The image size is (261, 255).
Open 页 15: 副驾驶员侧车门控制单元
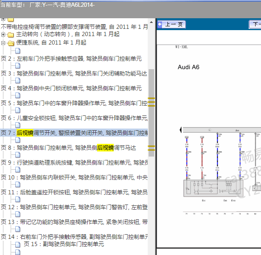(64, 244)
